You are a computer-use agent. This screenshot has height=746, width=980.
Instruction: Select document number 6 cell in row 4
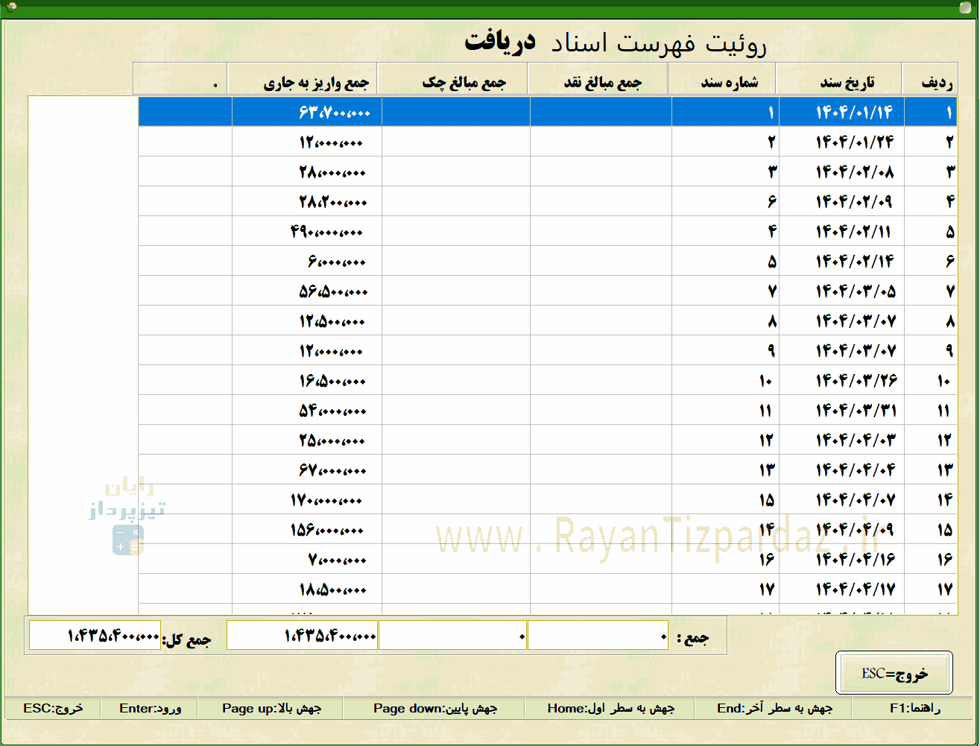726,201
